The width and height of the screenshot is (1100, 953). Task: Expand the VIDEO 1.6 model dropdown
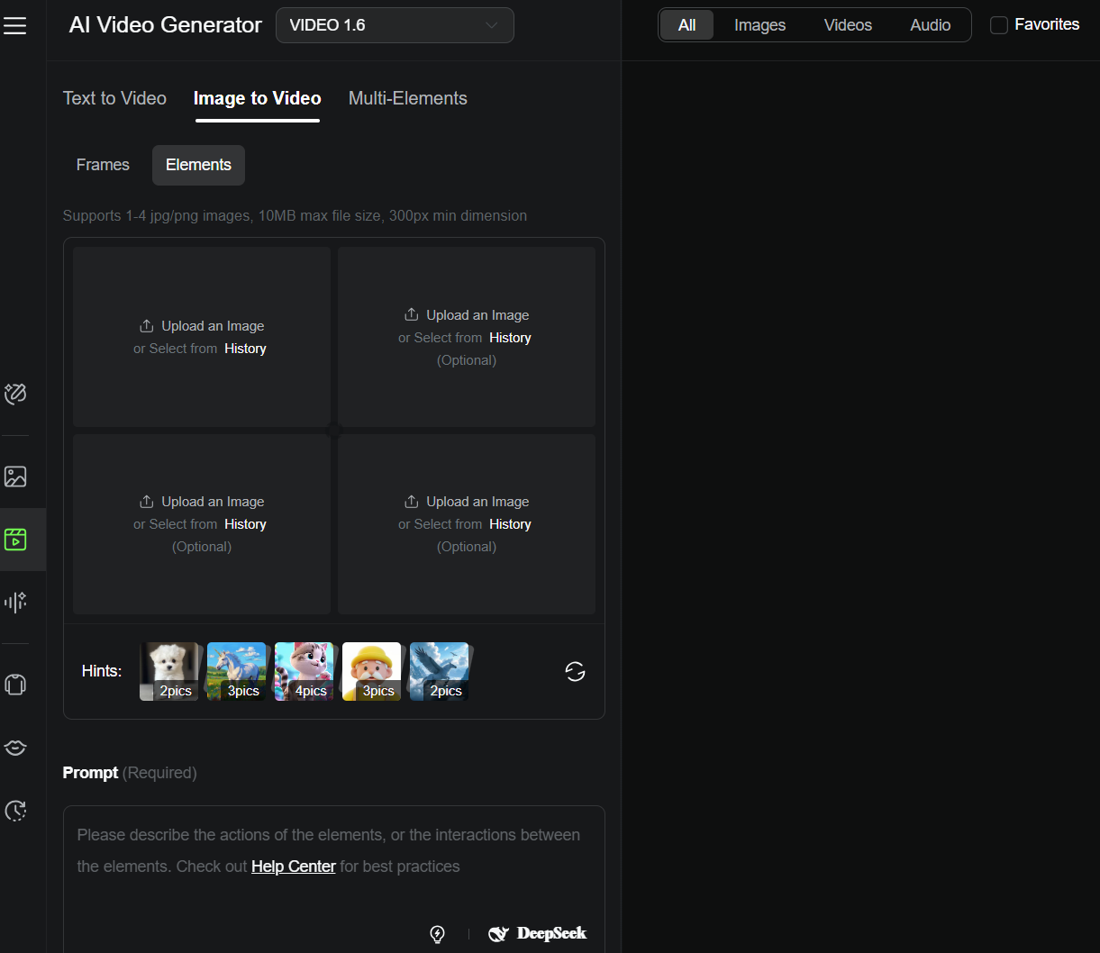(x=395, y=25)
